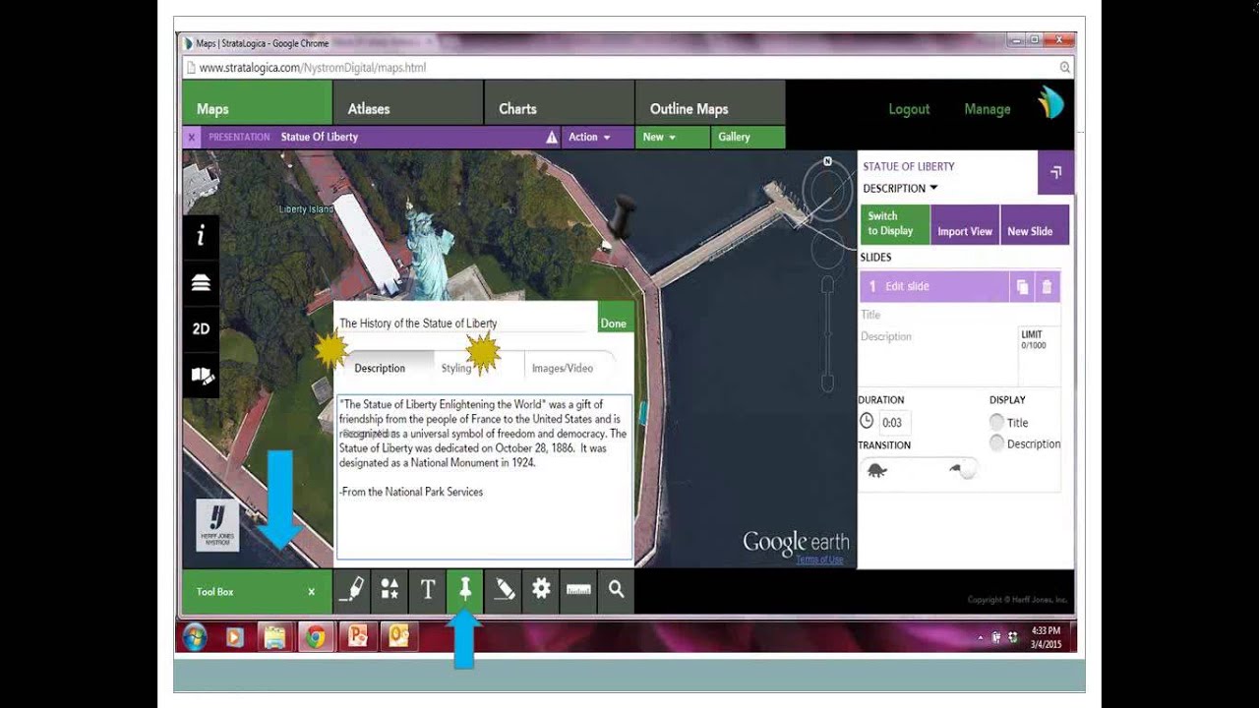1259x708 pixels.
Task: Open the Gallery button
Action: coord(748,138)
